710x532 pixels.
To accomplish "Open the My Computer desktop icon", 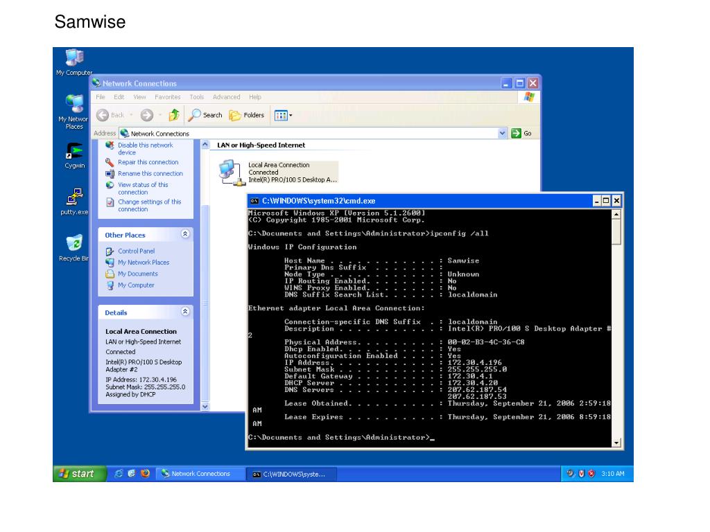I will (x=74, y=62).
